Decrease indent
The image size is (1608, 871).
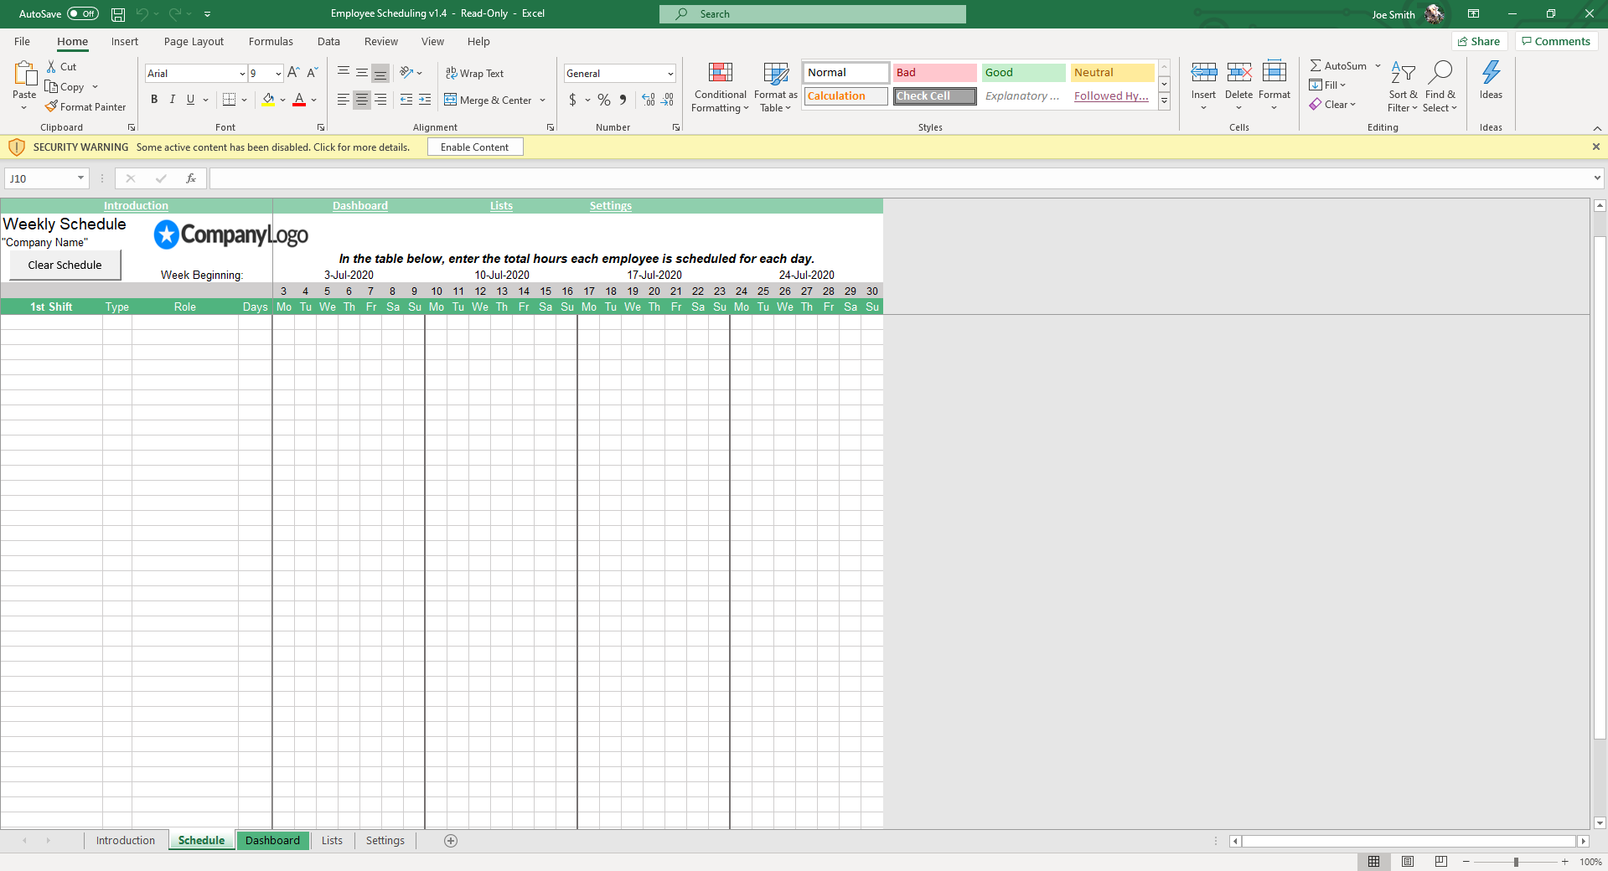click(x=406, y=100)
